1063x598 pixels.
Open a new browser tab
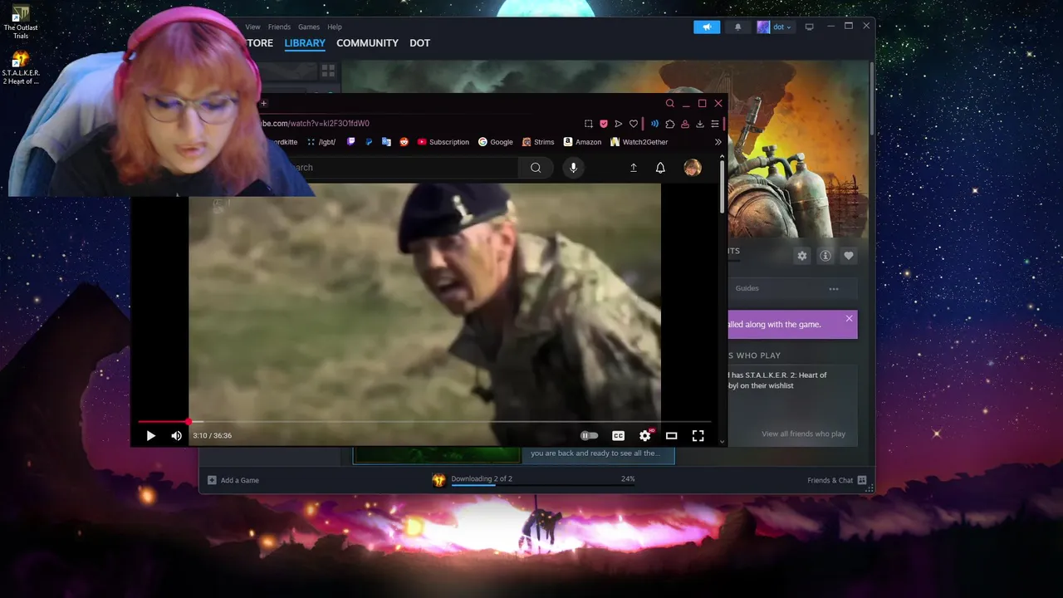coord(263,104)
